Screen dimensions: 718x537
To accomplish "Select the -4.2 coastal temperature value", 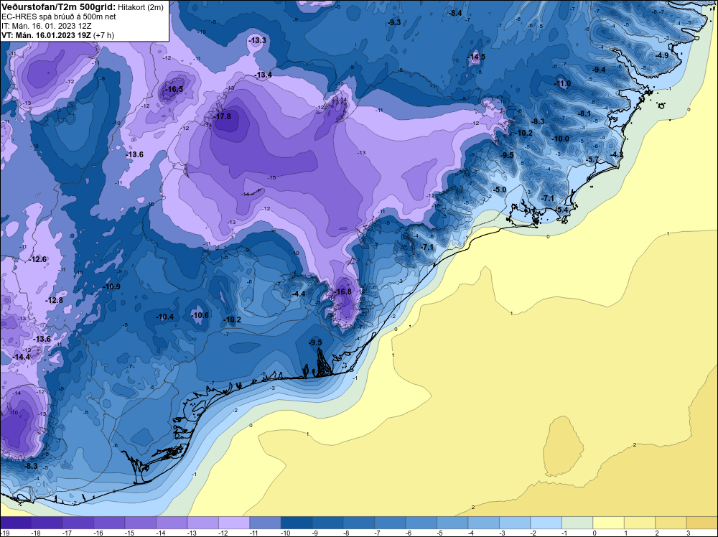I will point(617,155).
